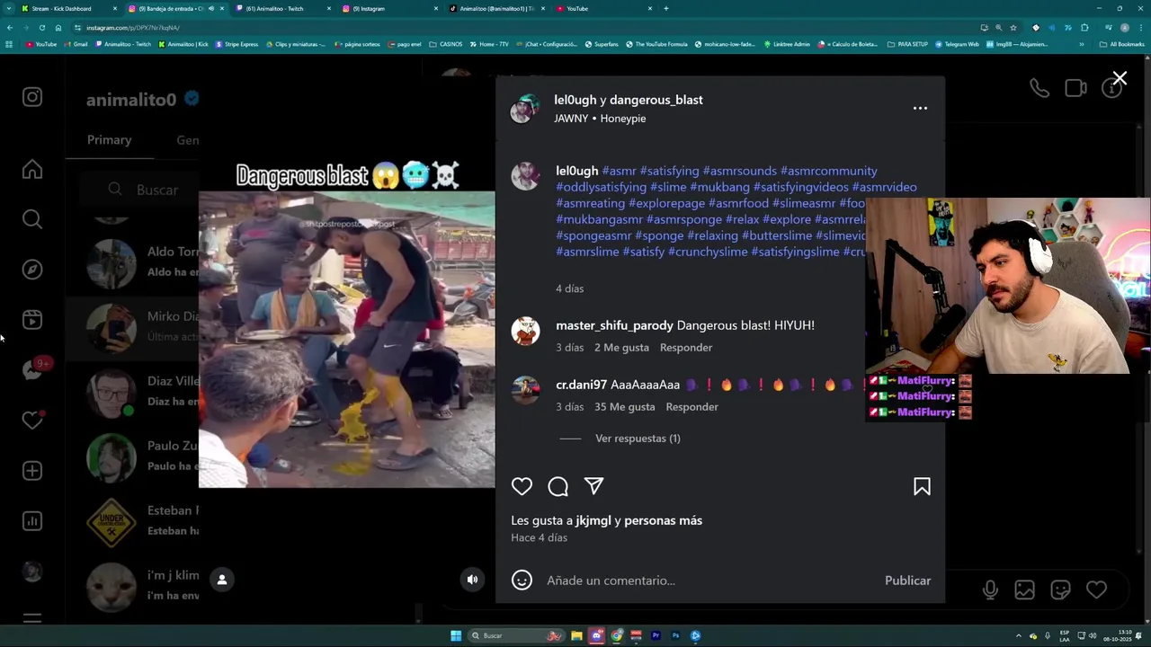The width and height of the screenshot is (1151, 647).
Task: Open the Search magnifier in the sidebar
Action: point(32,219)
